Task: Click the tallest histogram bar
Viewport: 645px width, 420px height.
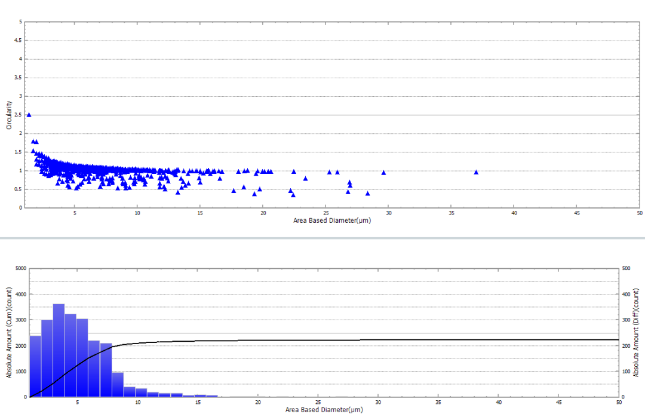Action: (59, 350)
